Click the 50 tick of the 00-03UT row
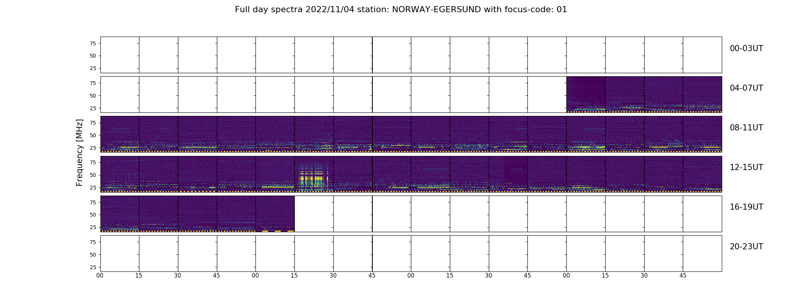 coord(93,56)
